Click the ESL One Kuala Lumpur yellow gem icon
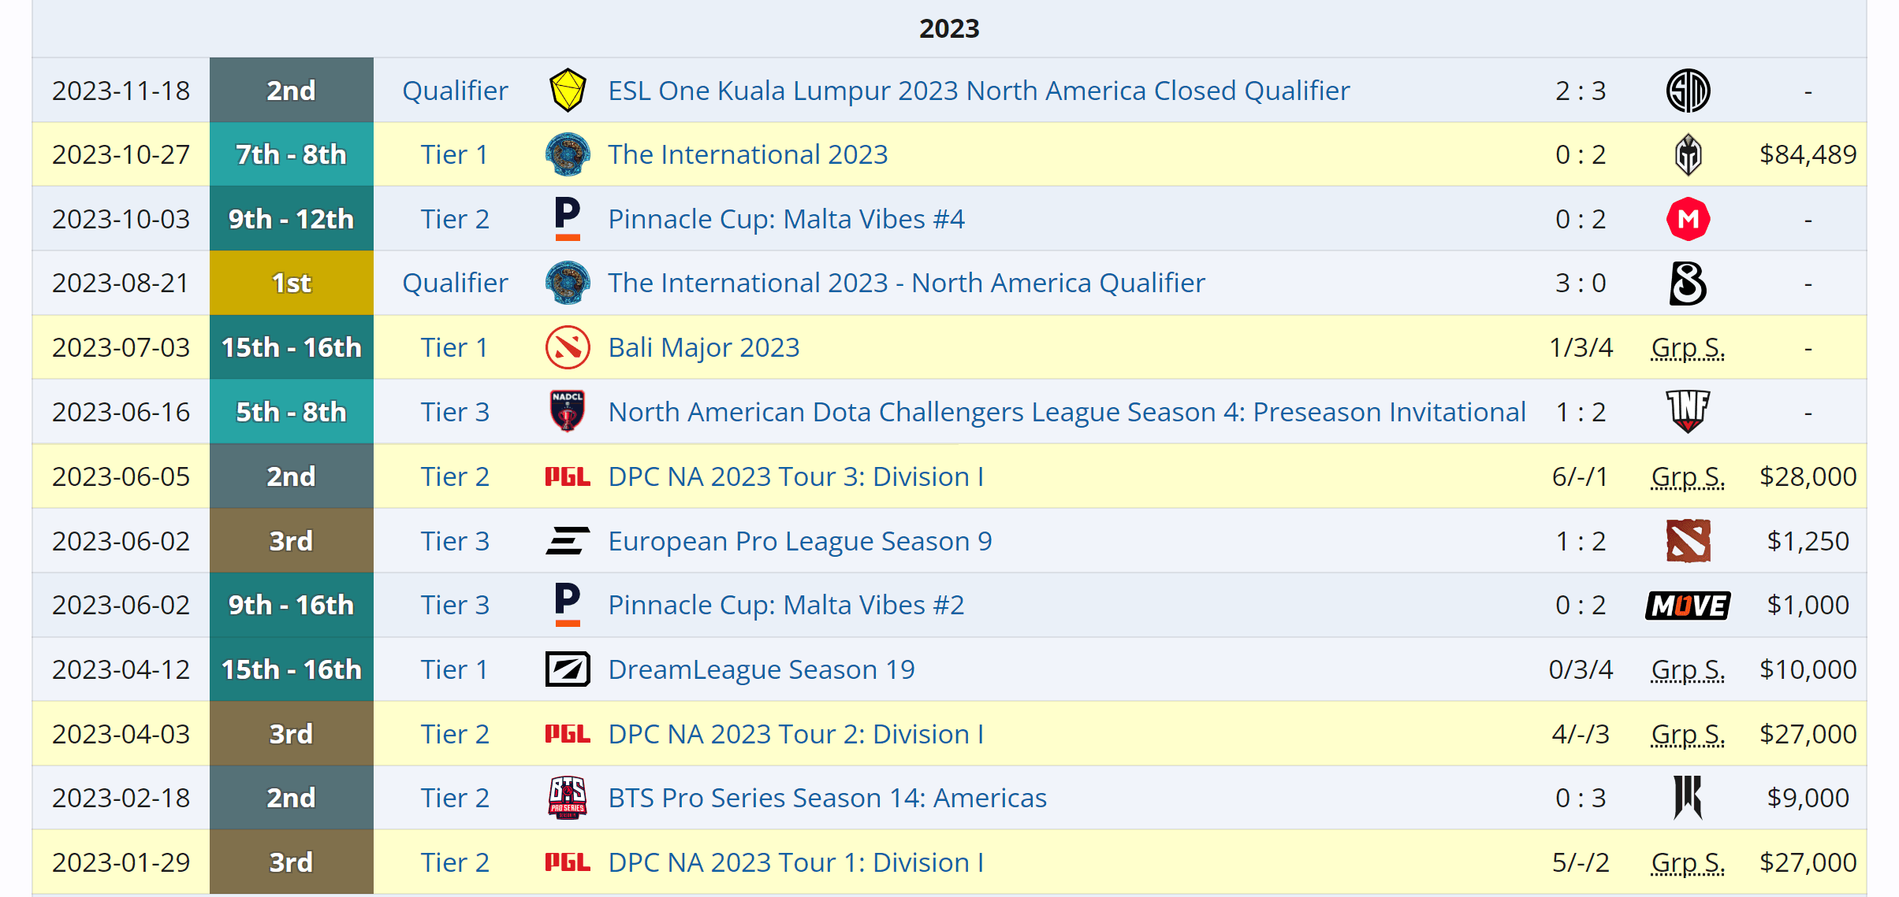This screenshot has height=897, width=1899. 567,91
